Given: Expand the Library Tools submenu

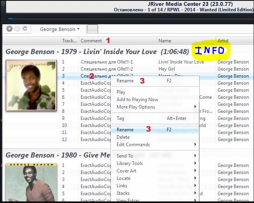Looking at the screenshot, I should (155, 163).
